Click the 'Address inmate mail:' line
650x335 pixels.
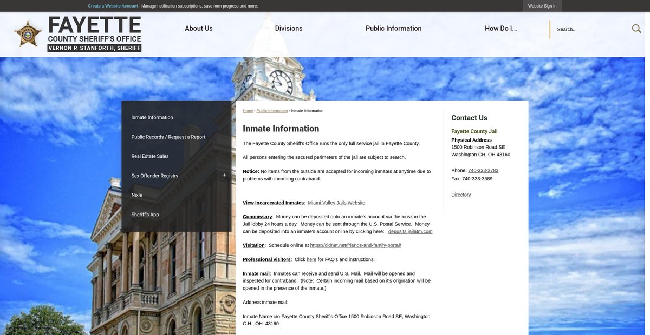pyautogui.click(x=265, y=302)
